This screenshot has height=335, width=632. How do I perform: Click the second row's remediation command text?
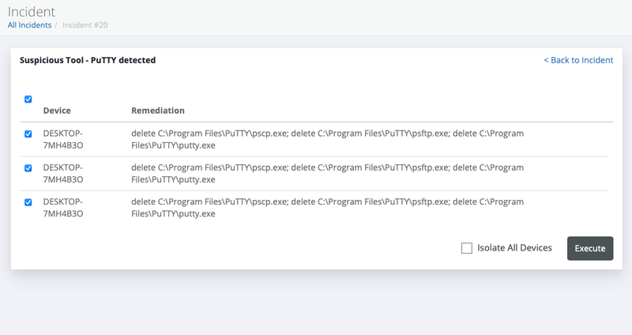pyautogui.click(x=327, y=173)
